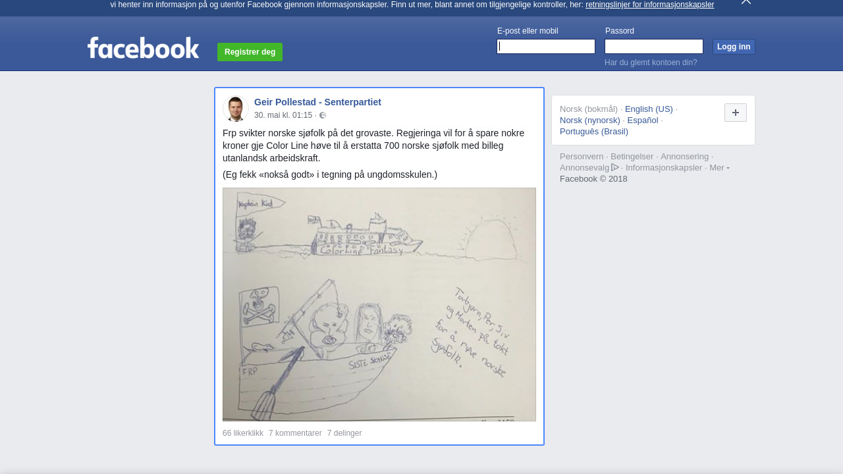Open Geir Pollestad's profile picture
The image size is (843, 474).
235,109
